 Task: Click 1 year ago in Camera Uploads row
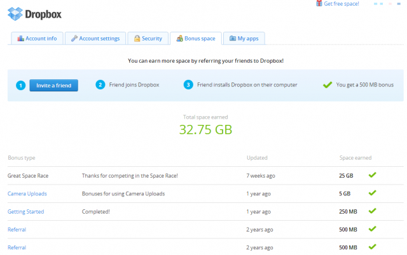[259, 193]
